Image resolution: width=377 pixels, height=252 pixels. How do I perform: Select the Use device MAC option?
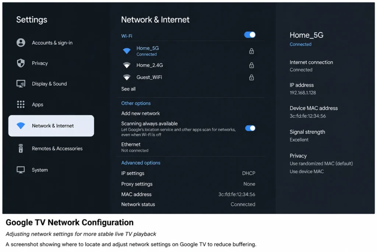[x=307, y=171]
